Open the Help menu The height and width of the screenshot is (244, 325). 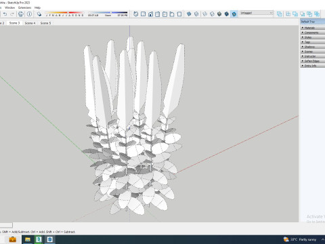click(37, 7)
